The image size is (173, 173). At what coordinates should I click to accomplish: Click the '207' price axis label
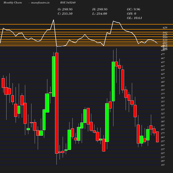[x=163, y=161]
